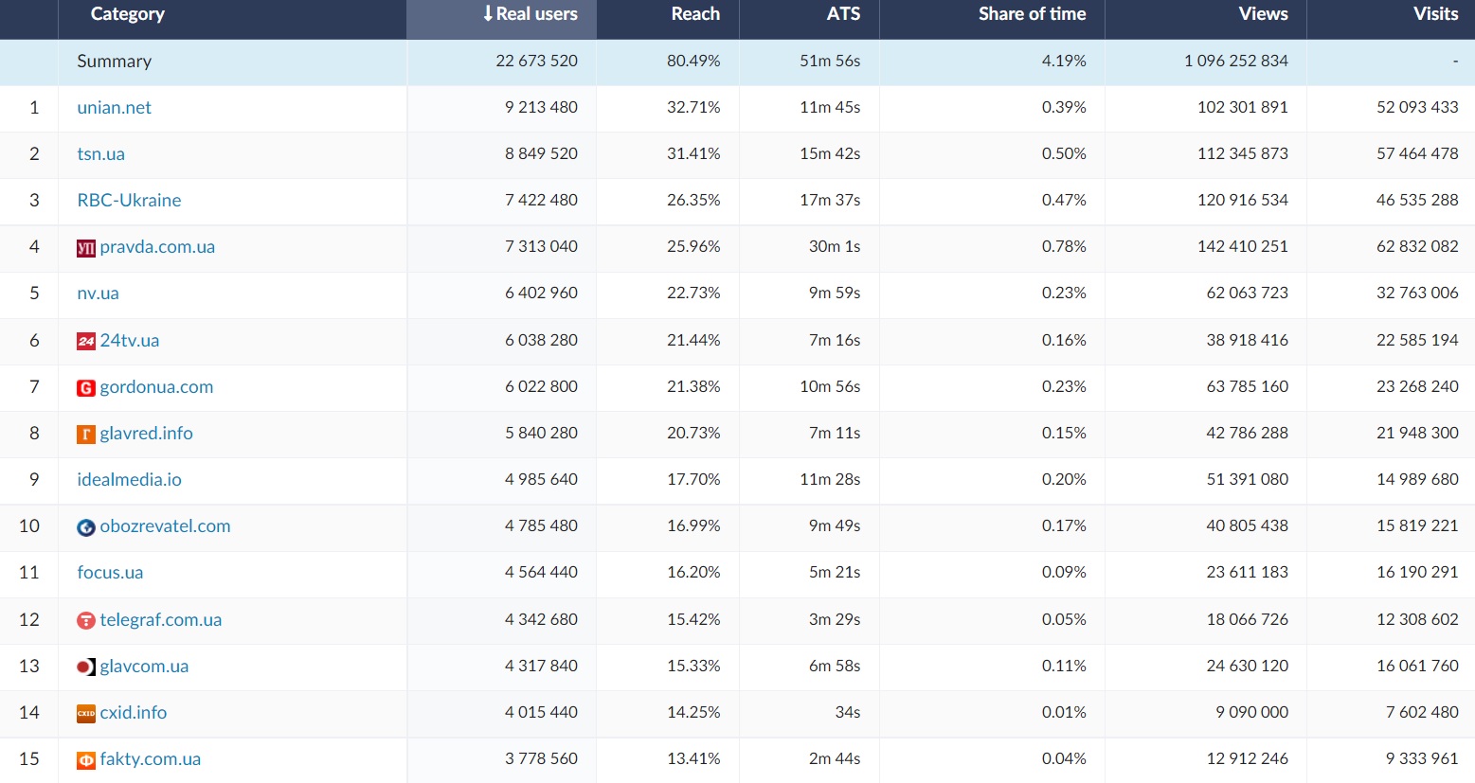Viewport: 1475px width, 783px height.
Task: Sort the table by Reach column
Action: 695,14
